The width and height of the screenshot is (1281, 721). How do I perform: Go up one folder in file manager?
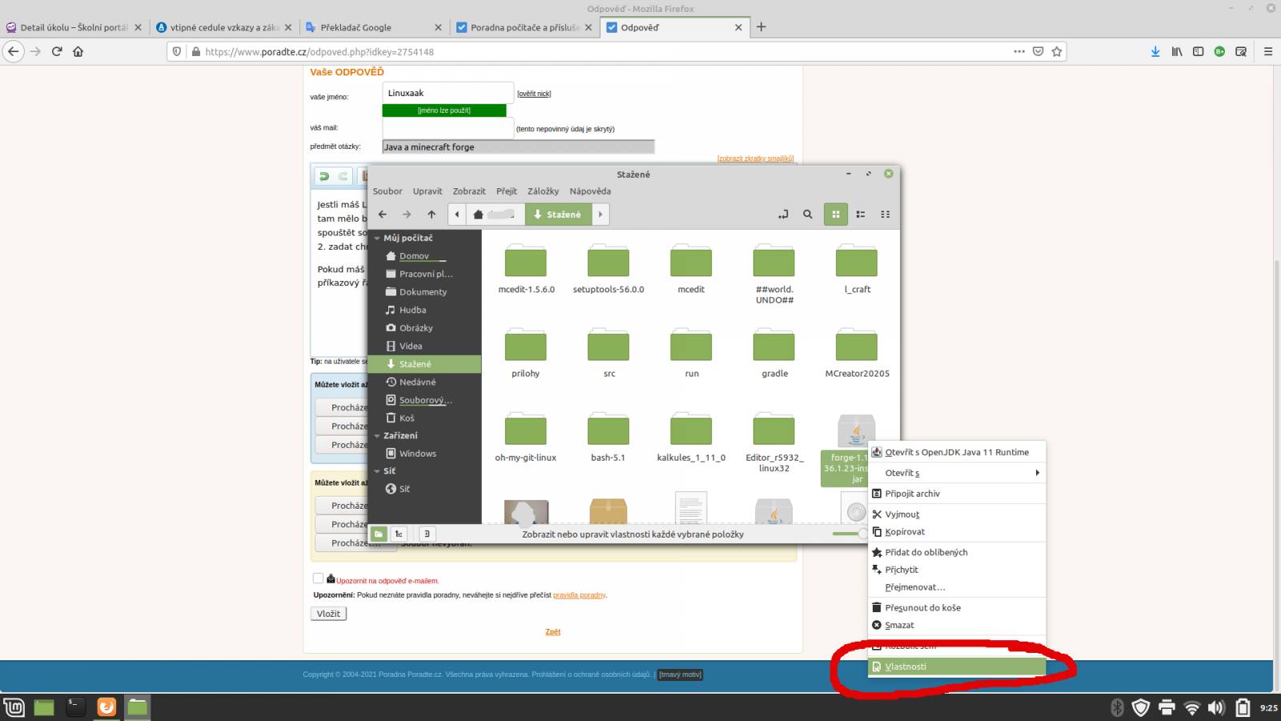(x=432, y=215)
